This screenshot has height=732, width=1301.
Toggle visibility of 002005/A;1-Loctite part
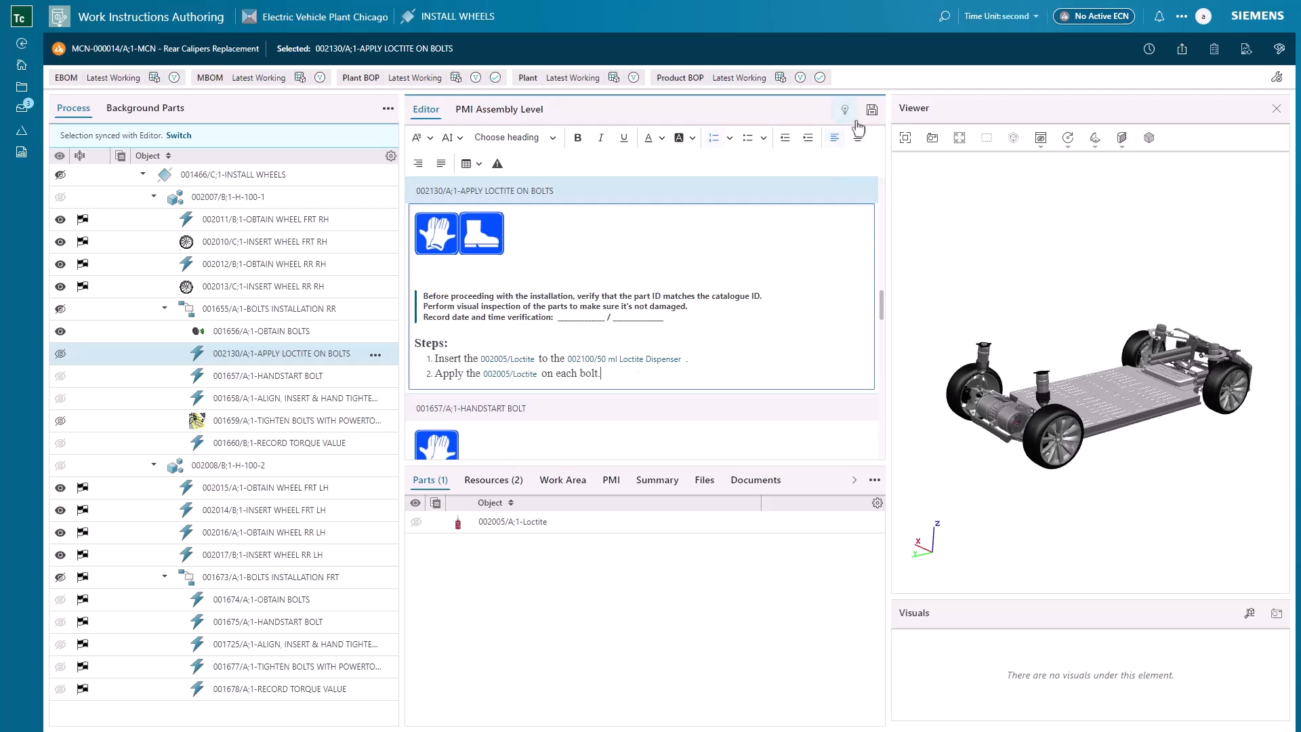click(416, 522)
